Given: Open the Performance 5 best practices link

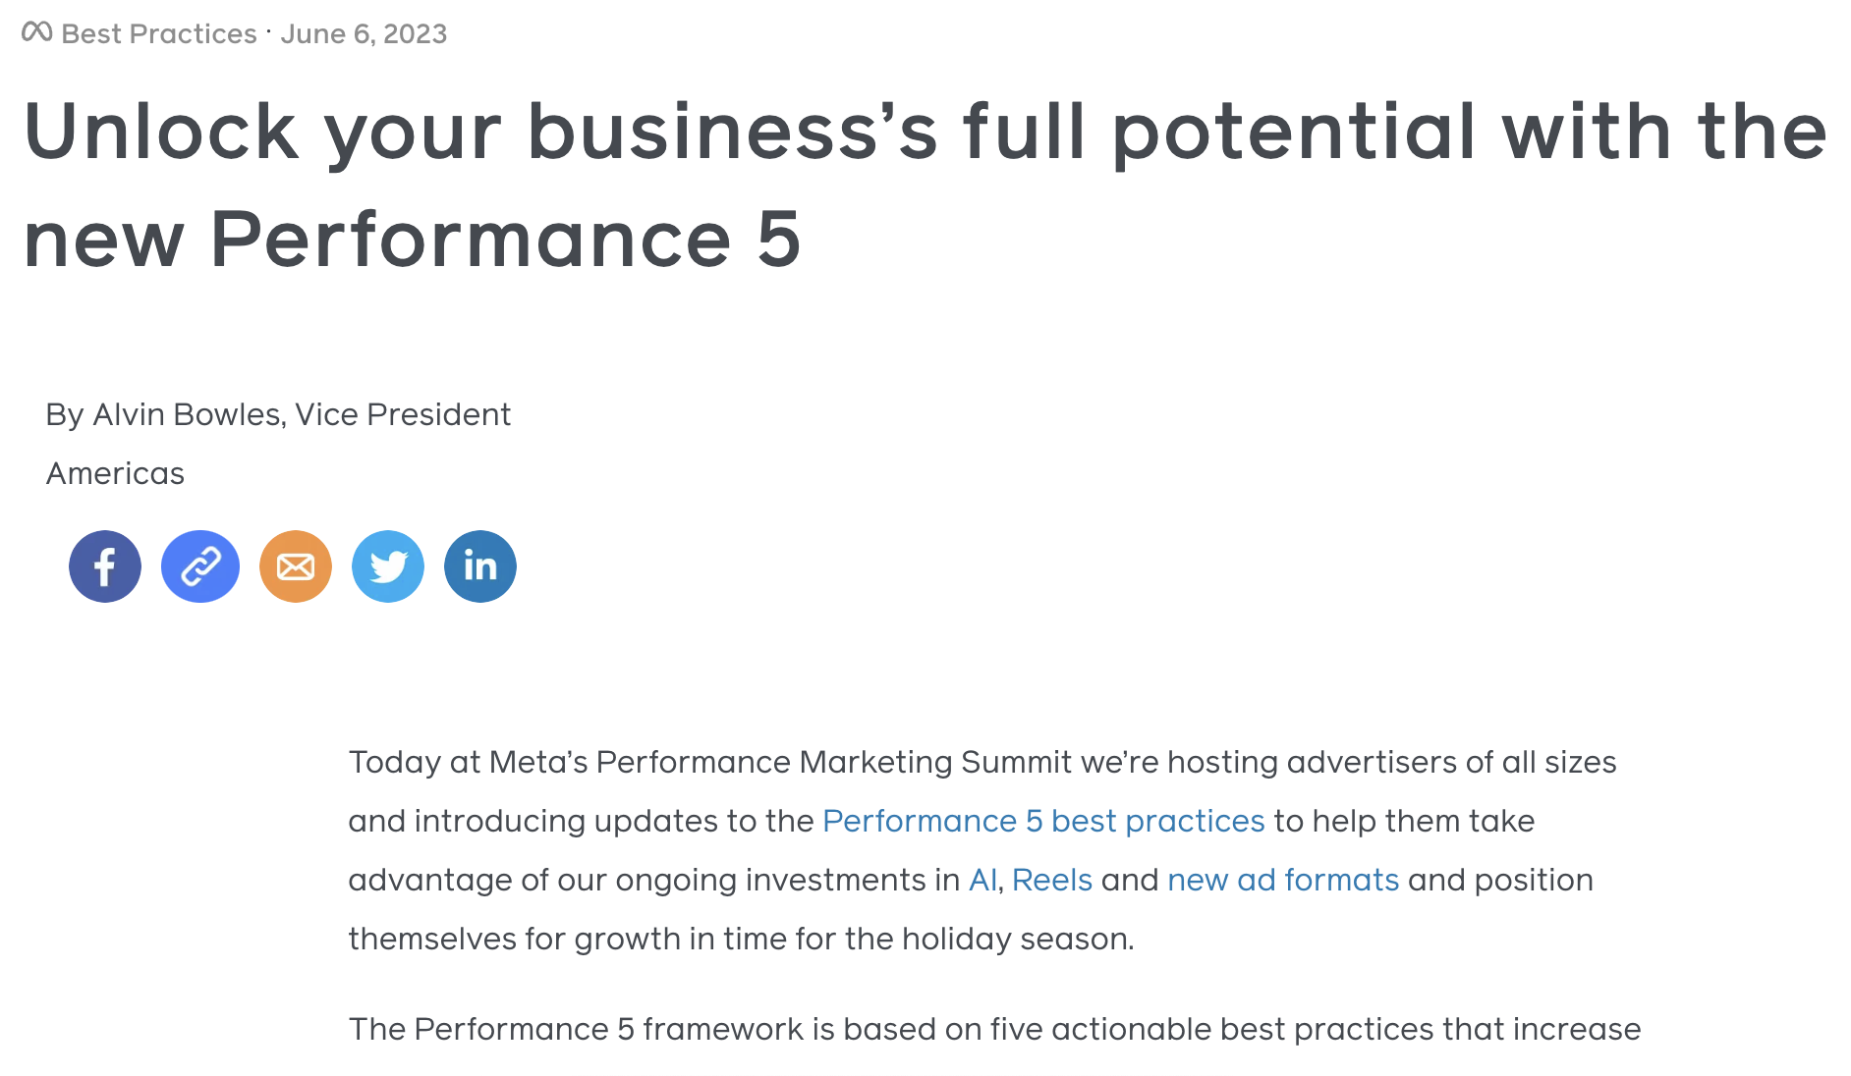Looking at the screenshot, I should 1043,821.
